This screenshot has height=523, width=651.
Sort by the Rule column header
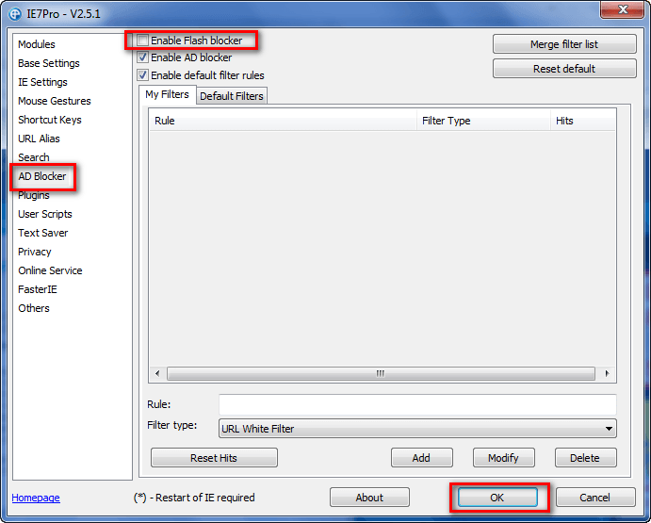coord(284,121)
